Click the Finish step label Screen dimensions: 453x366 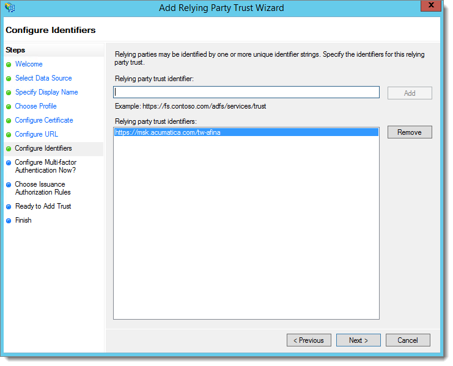point(23,220)
